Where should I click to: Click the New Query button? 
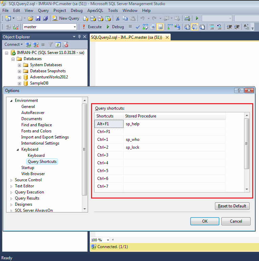click(66, 18)
